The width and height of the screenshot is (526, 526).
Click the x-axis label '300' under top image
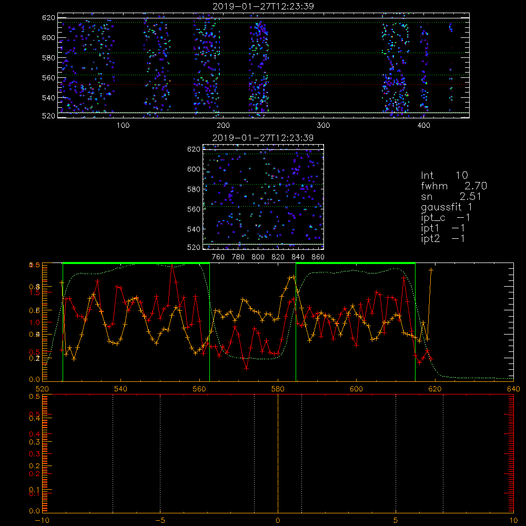click(x=323, y=126)
